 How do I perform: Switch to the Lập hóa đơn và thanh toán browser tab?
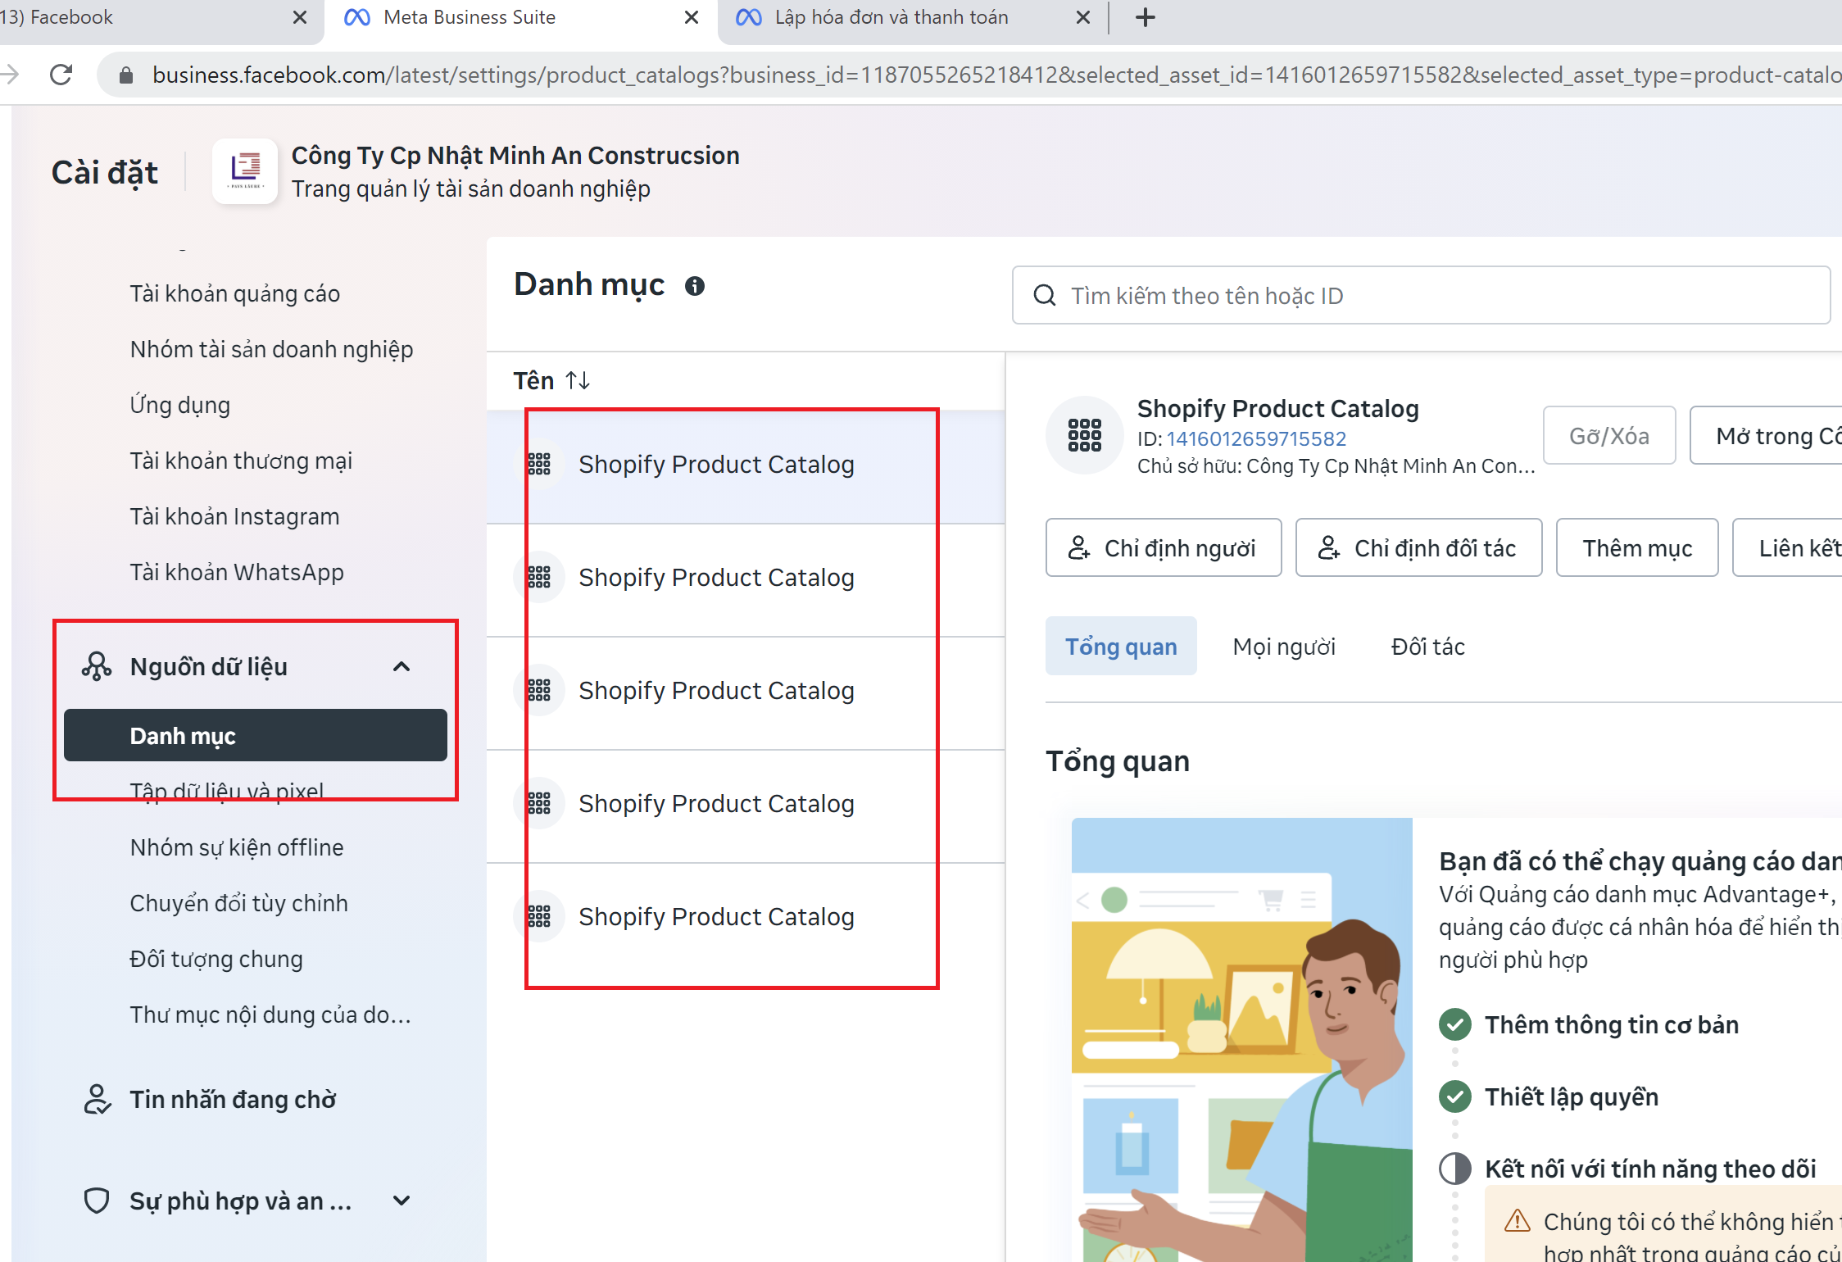tap(891, 17)
